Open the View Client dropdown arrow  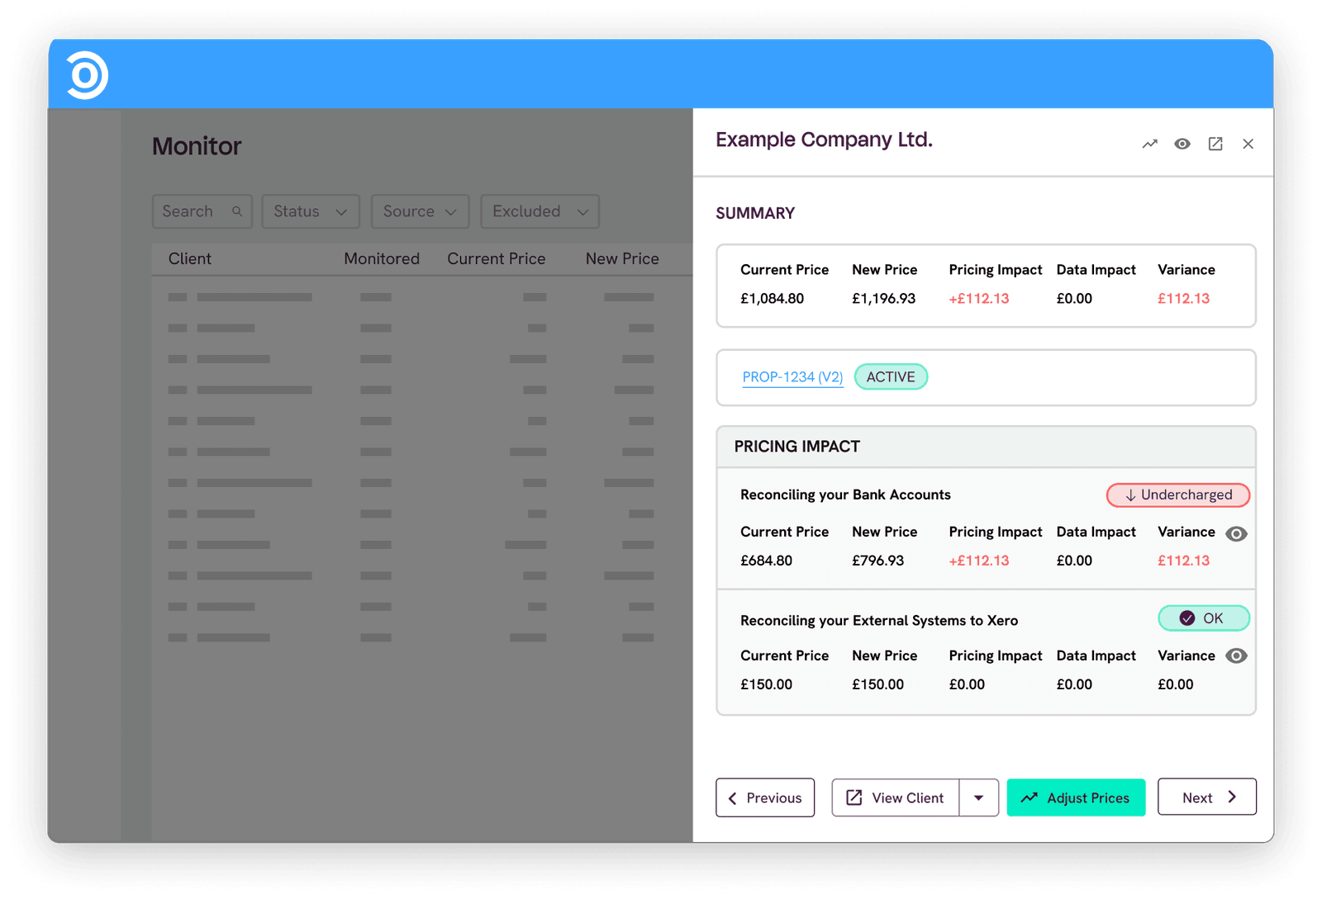979,797
